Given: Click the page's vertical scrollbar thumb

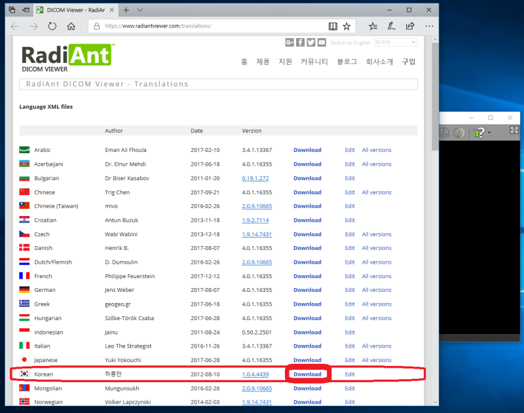Looking at the screenshot, I should 435,97.
